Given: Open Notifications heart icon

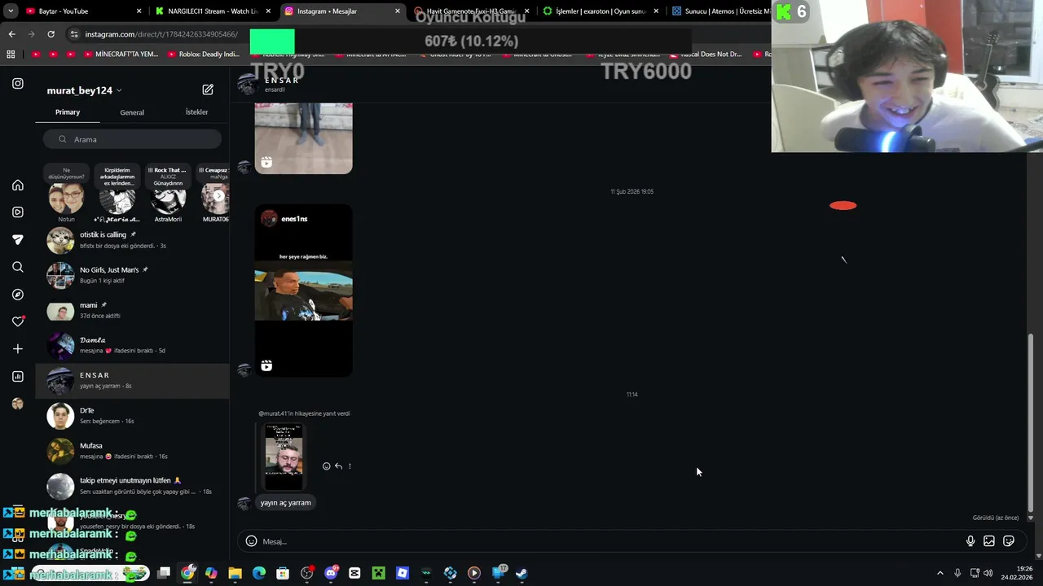Looking at the screenshot, I should (x=18, y=321).
